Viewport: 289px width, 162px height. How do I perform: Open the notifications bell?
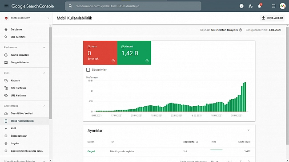(x=260, y=6)
